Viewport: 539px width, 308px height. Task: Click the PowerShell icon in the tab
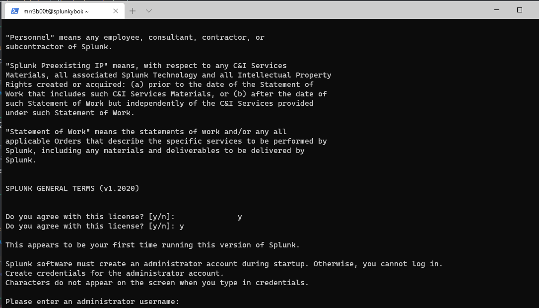14,11
